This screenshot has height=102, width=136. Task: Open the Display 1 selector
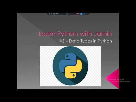point(68,14)
